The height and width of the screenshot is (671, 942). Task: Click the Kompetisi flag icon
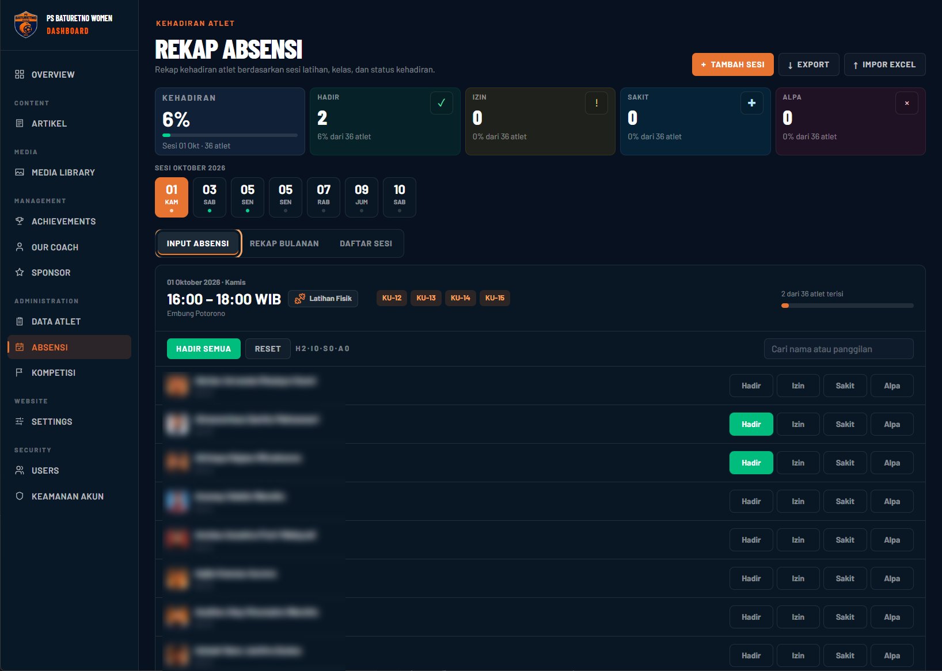[x=20, y=372]
